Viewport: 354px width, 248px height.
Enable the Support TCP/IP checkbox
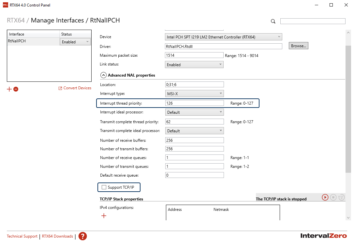(x=104, y=187)
